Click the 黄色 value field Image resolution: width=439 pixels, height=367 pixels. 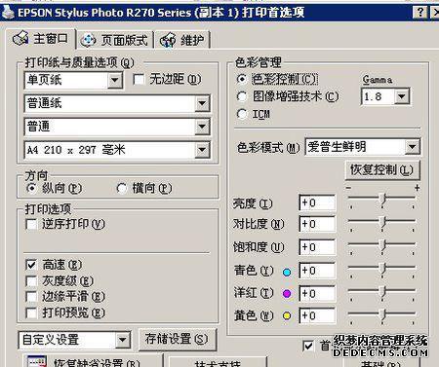(317, 315)
